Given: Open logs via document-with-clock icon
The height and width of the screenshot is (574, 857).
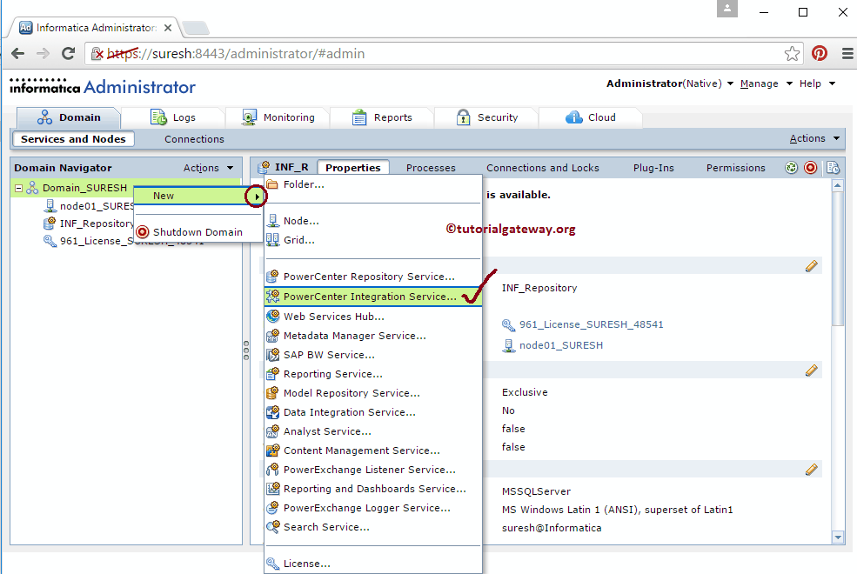Looking at the screenshot, I should click(x=833, y=167).
